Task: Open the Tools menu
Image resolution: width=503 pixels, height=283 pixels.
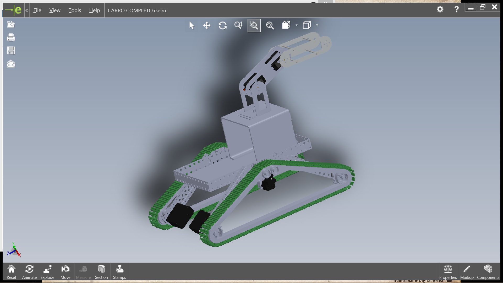Action: 75,10
